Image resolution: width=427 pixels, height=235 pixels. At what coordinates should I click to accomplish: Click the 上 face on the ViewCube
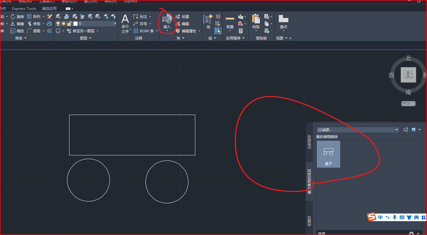408,75
